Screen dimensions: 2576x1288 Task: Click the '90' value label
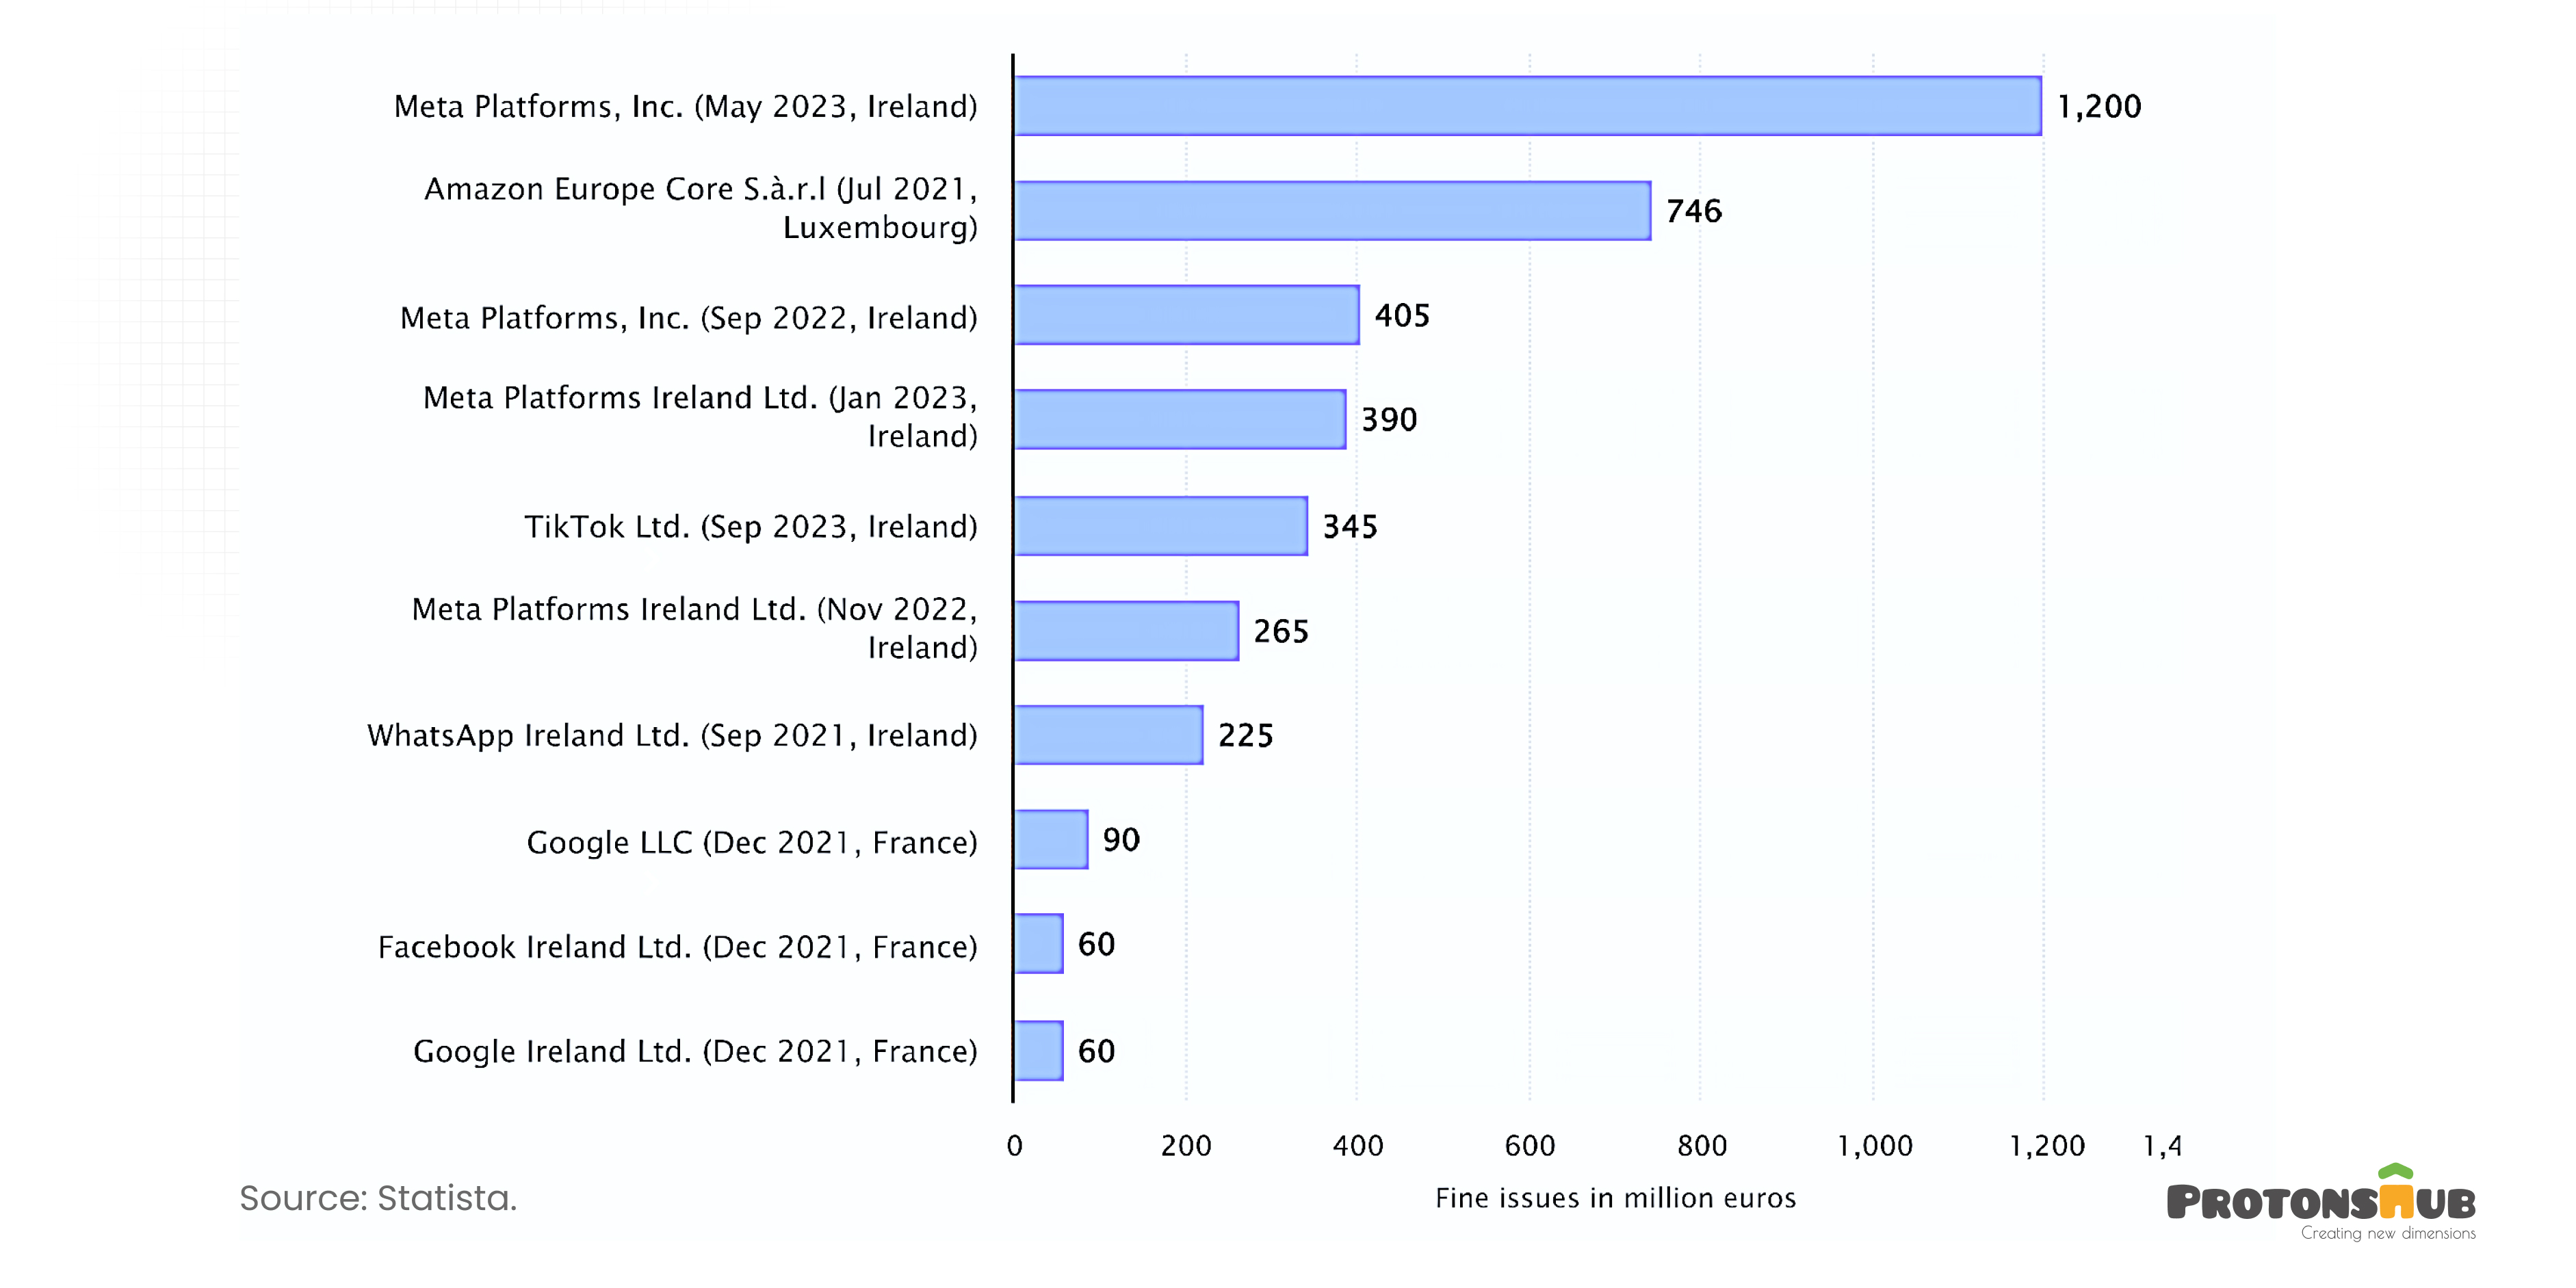(x=1121, y=840)
